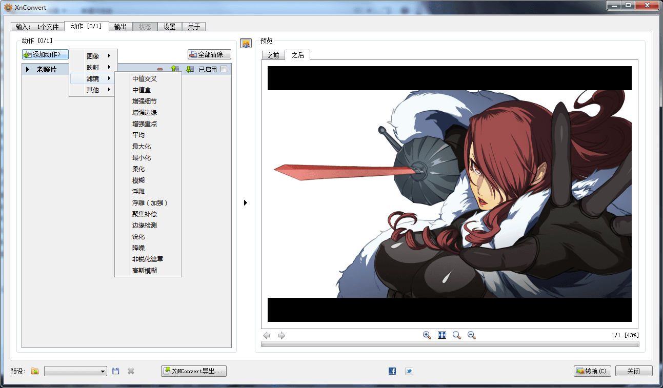
Task: Select the 滤镜 menu entry
Action: coord(93,78)
